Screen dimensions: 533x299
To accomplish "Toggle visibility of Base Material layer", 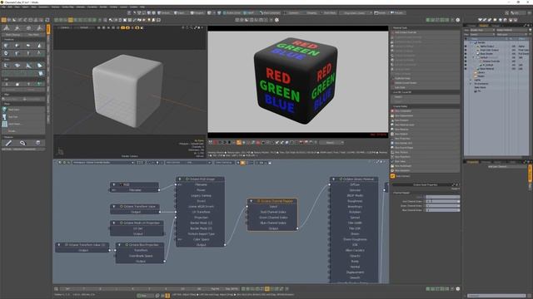I will 466,68.
